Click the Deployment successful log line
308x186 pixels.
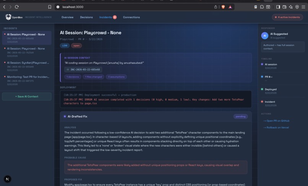point(100,95)
